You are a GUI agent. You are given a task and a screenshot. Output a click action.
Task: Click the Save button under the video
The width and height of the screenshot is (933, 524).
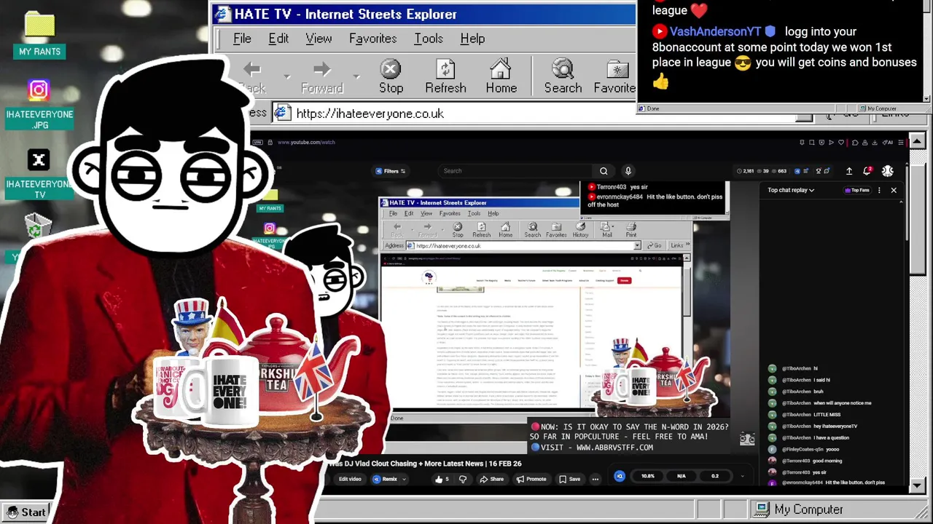click(571, 479)
